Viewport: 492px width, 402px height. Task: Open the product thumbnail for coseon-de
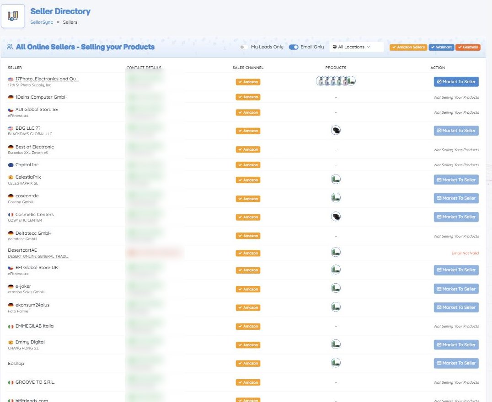336,198
